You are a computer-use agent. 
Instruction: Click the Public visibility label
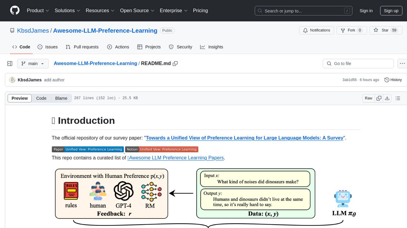pyautogui.click(x=167, y=30)
